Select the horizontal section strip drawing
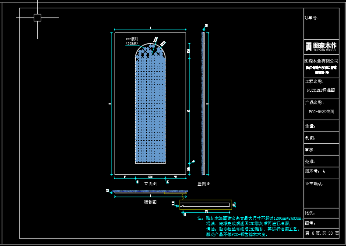The image size is (346, 246). (150, 191)
